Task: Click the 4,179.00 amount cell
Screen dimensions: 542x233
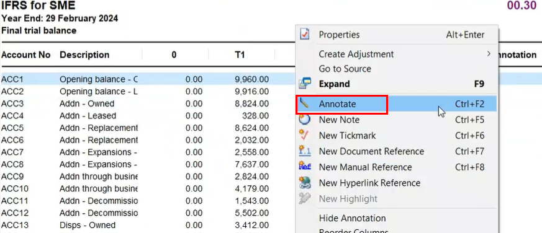Action: coord(251,189)
